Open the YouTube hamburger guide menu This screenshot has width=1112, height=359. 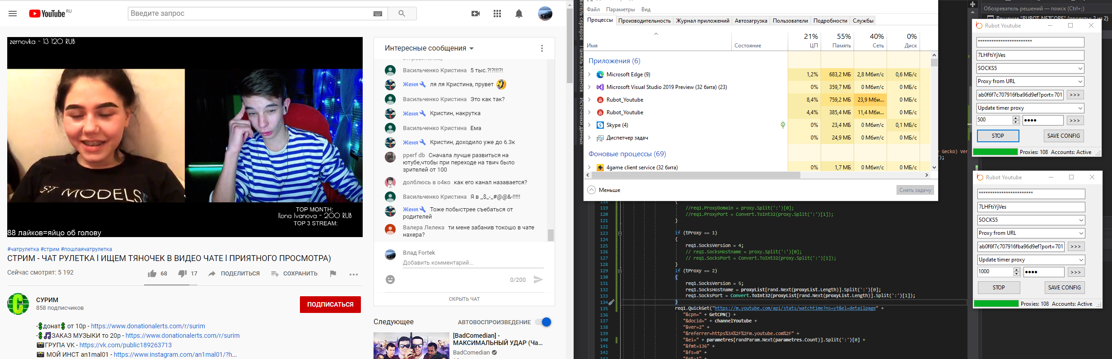tap(13, 14)
